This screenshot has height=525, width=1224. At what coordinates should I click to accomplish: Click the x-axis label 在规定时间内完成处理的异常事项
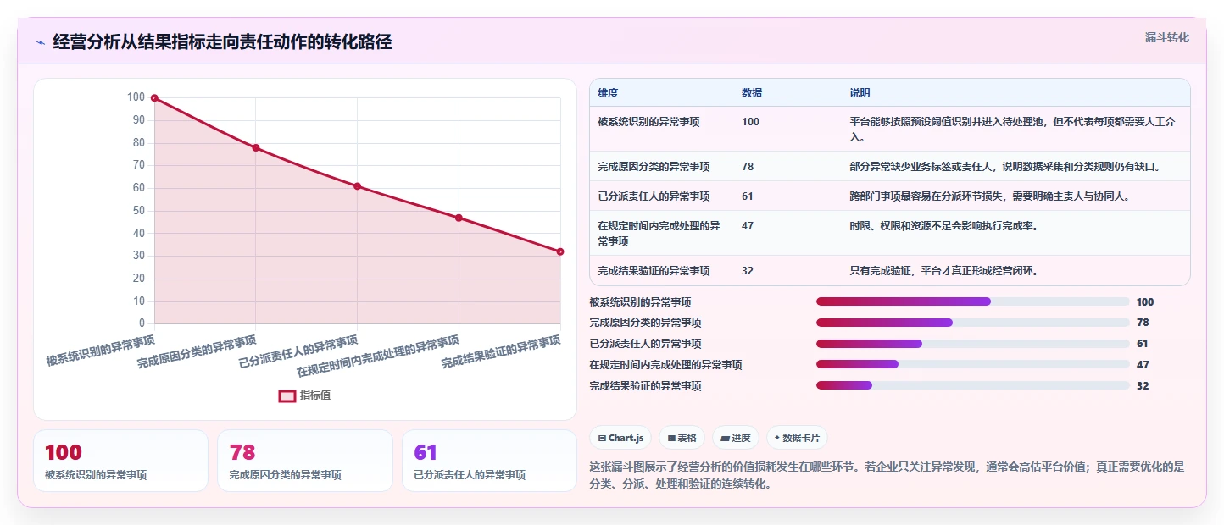[378, 356]
